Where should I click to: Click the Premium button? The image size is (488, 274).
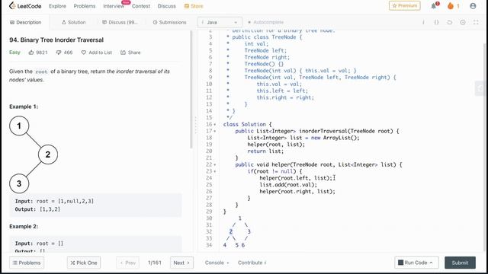point(405,6)
